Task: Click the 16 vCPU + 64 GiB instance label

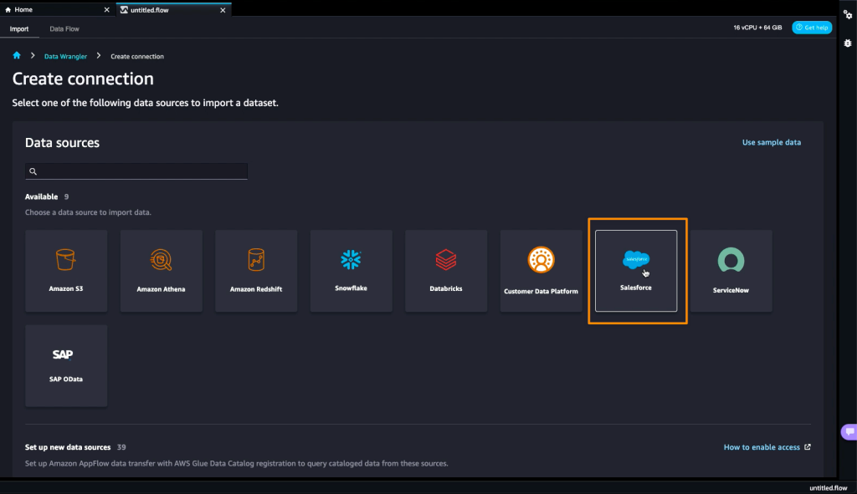Action: pos(757,28)
